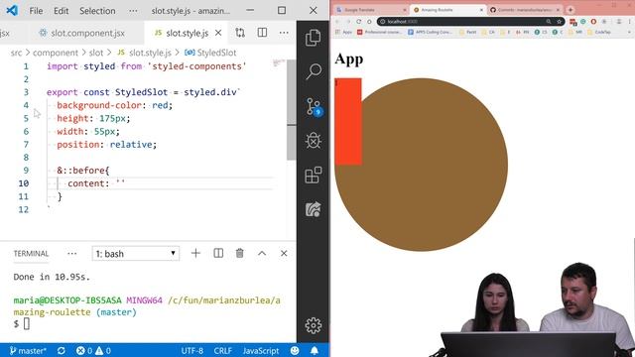This screenshot has width=635, height=357.
Task: Split the terminal panel
Action: point(218,254)
